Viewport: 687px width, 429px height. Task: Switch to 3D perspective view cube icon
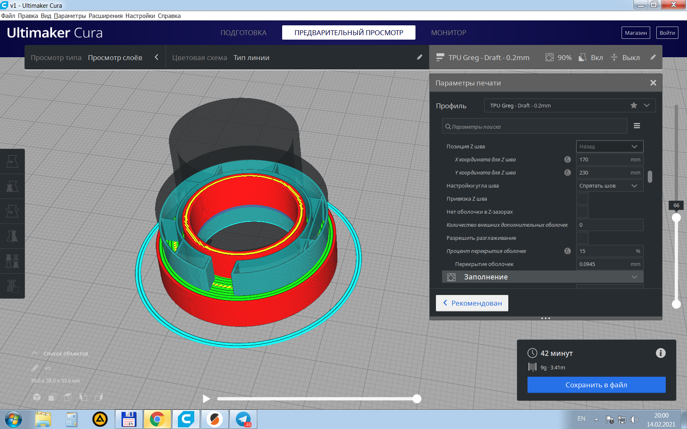[x=37, y=397]
